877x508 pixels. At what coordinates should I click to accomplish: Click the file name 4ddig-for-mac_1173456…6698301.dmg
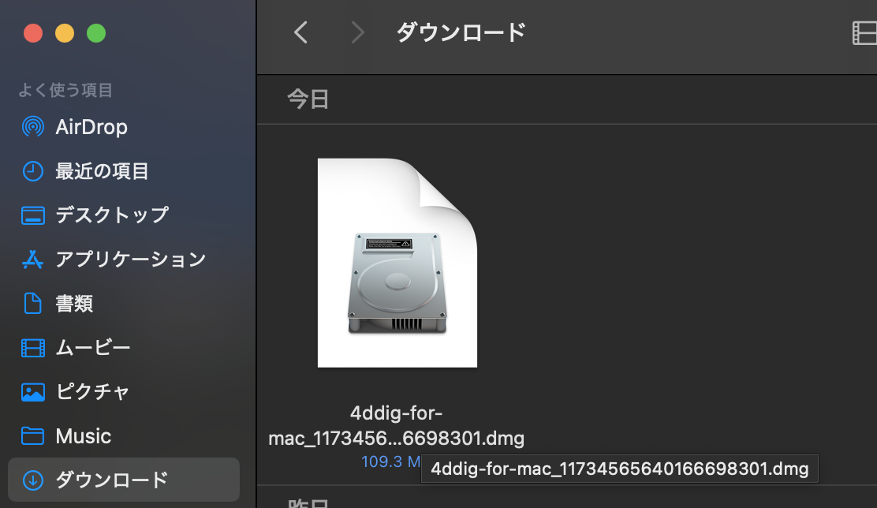point(396,425)
